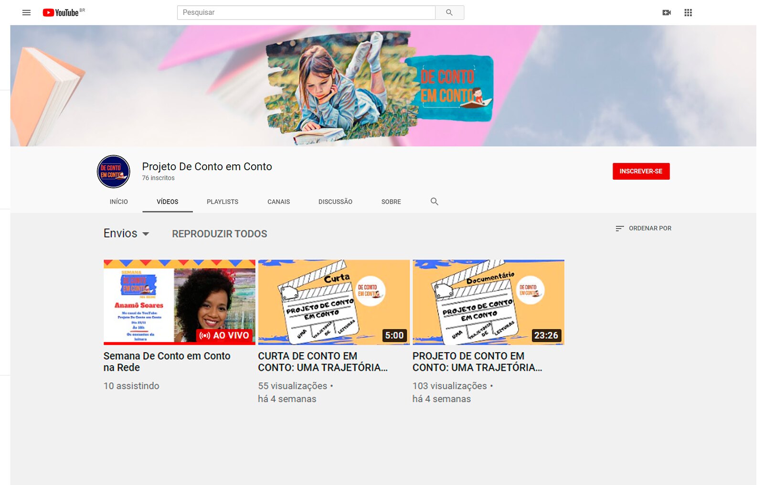Click the 23:26 duration badge
This screenshot has height=485, width=764.
(546, 335)
